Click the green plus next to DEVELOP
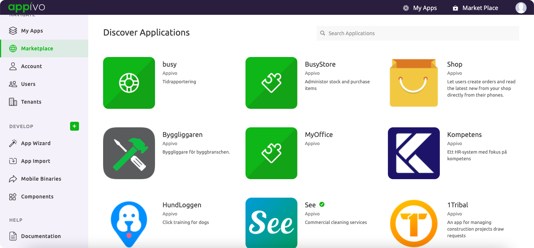The width and height of the screenshot is (534, 248). click(75, 126)
